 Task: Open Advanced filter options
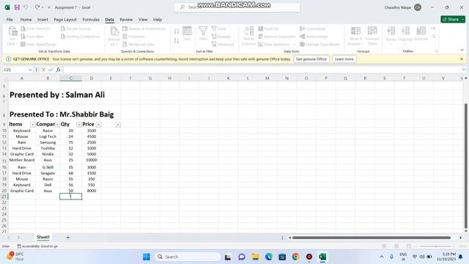point(223,44)
